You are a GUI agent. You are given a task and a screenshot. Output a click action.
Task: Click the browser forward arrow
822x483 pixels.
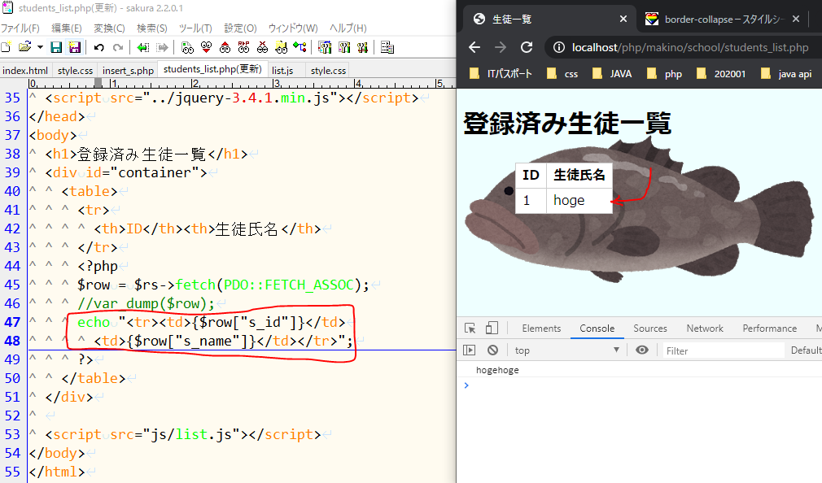501,48
